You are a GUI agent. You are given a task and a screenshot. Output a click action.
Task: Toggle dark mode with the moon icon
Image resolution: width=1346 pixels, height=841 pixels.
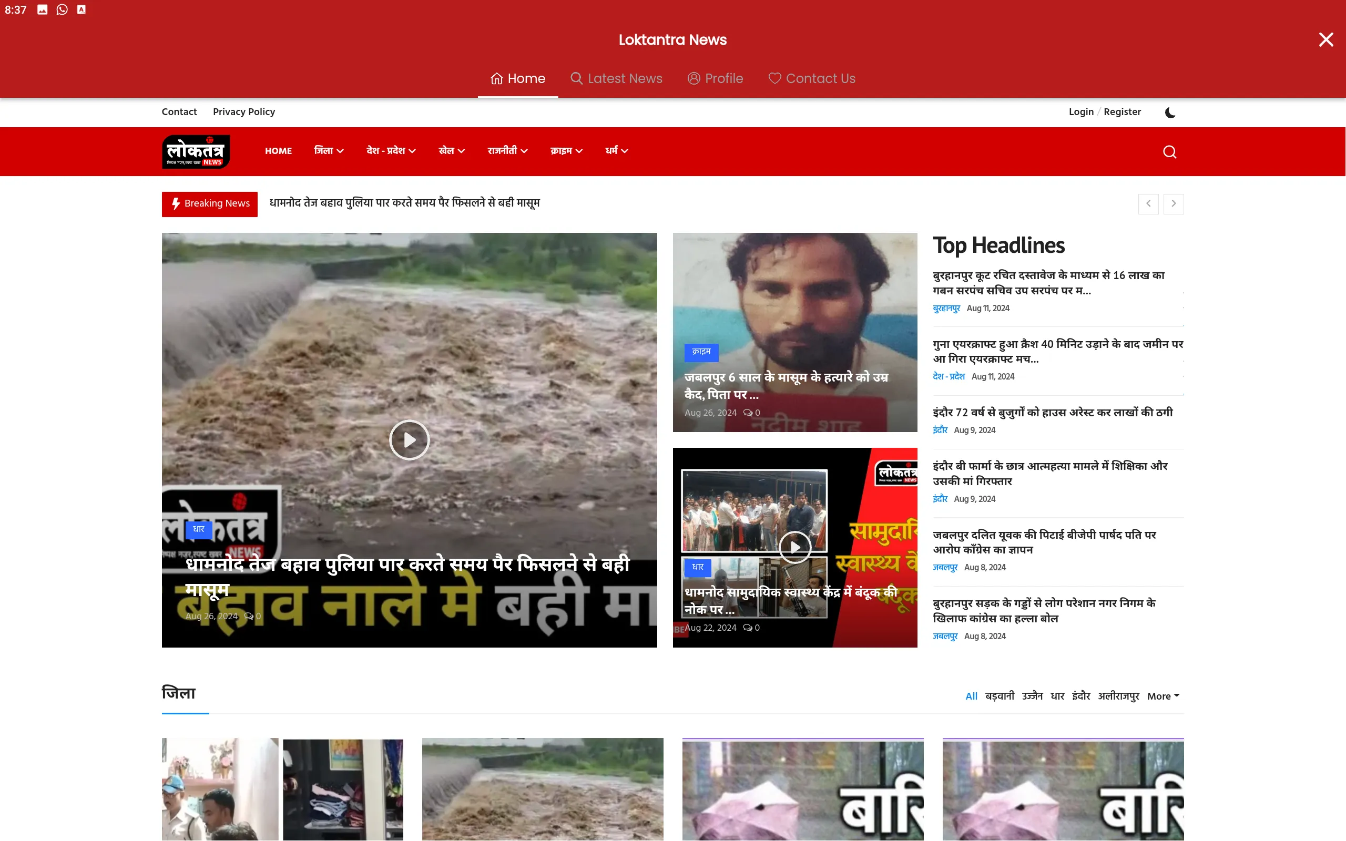[x=1170, y=112]
